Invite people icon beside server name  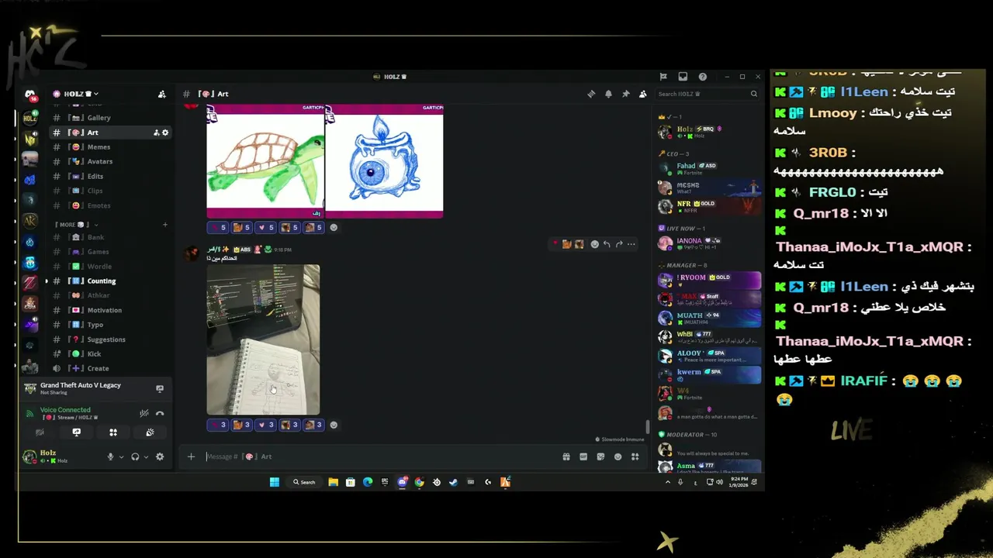[x=161, y=94]
